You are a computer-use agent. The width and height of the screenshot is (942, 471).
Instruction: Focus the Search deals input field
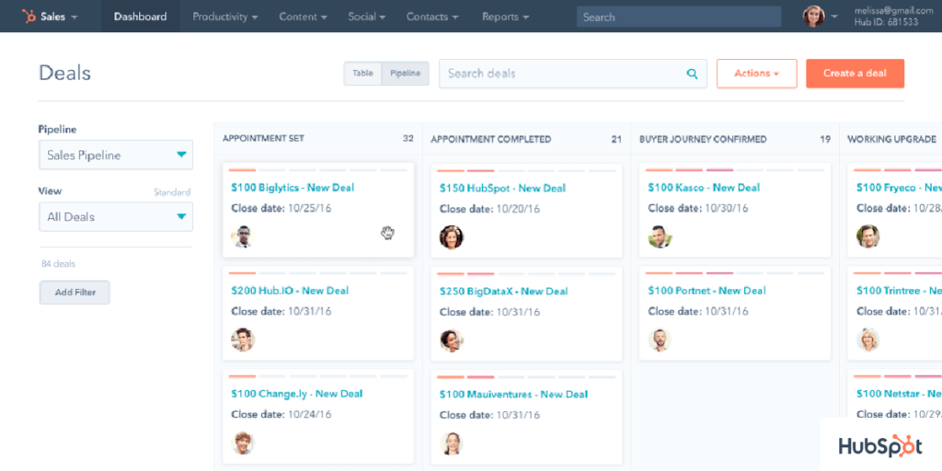573,74
